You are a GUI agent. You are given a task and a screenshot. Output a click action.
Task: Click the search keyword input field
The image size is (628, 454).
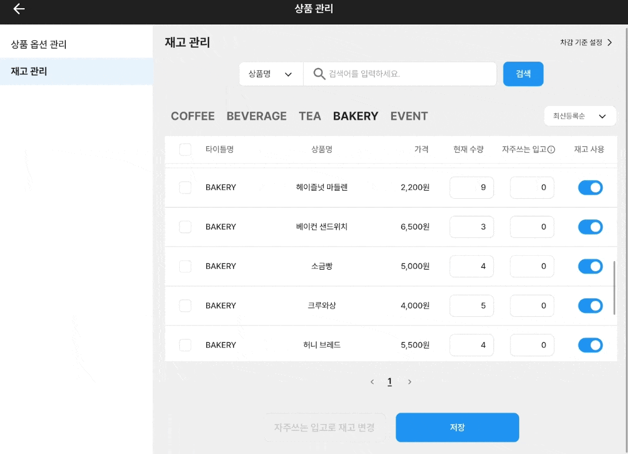pyautogui.click(x=409, y=74)
